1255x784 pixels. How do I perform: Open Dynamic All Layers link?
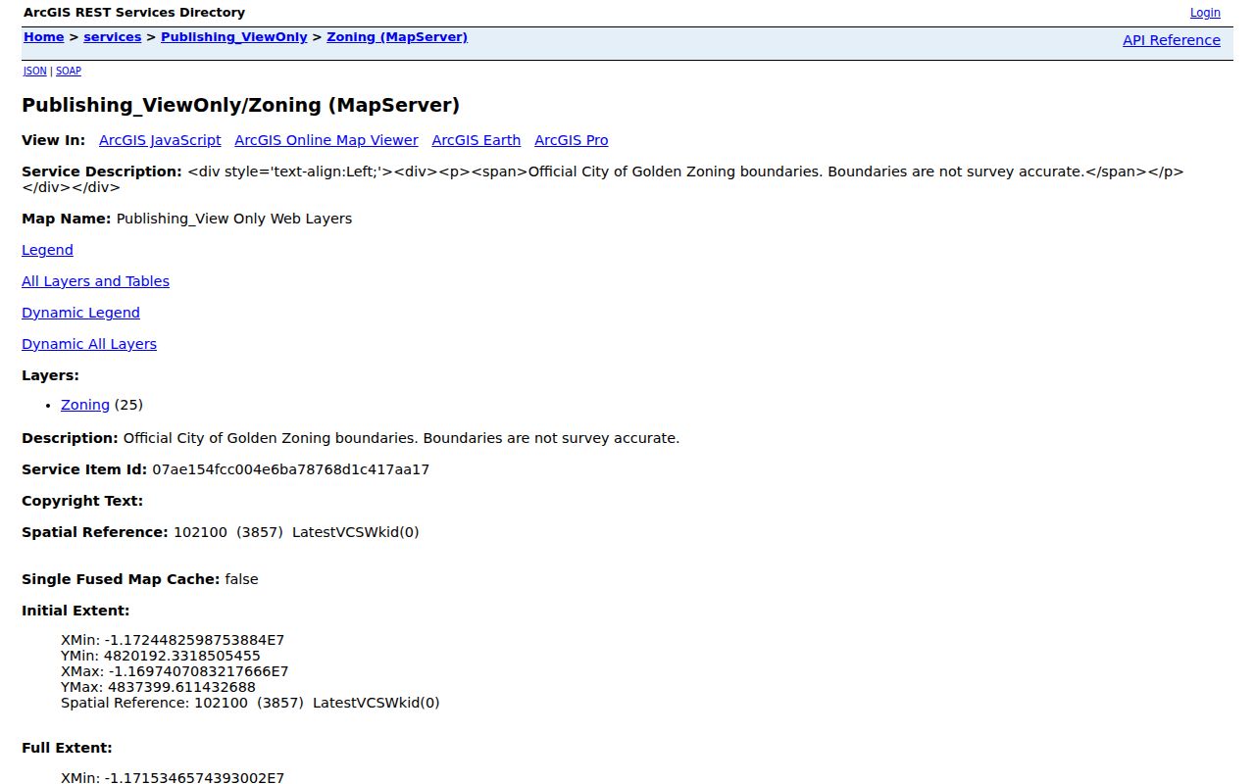(89, 344)
